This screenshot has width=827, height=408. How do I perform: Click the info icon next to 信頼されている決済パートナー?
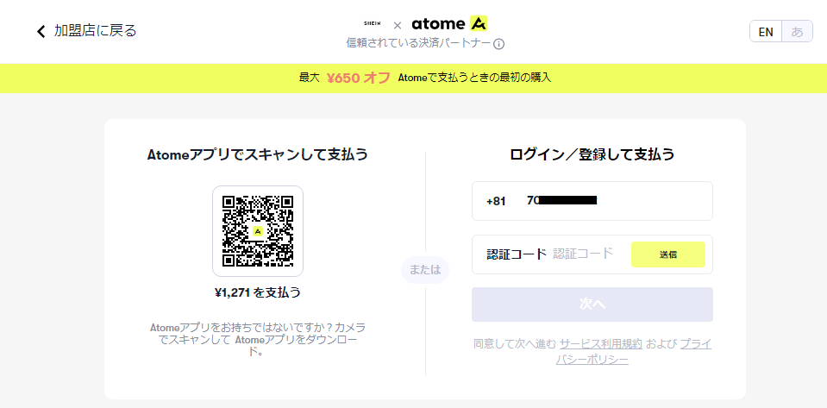[498, 44]
